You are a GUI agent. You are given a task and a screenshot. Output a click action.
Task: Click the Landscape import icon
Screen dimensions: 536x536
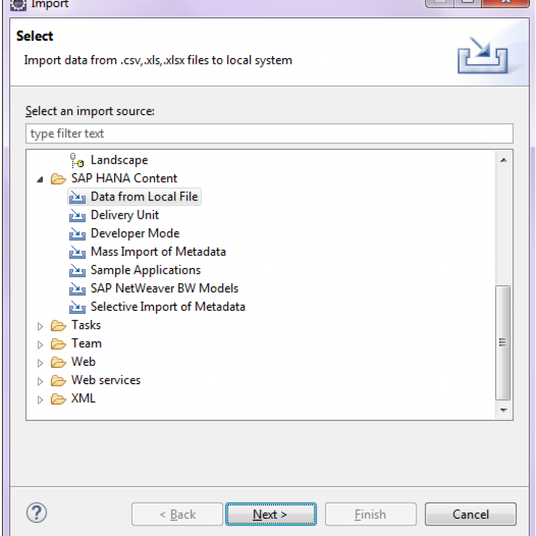click(77, 160)
